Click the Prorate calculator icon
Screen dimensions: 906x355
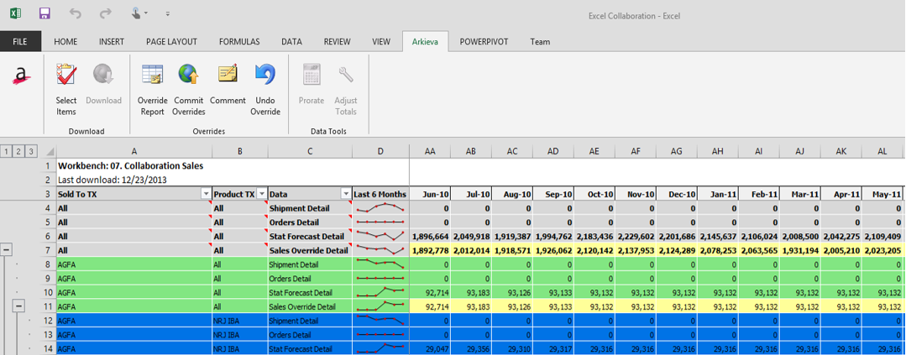click(x=312, y=84)
